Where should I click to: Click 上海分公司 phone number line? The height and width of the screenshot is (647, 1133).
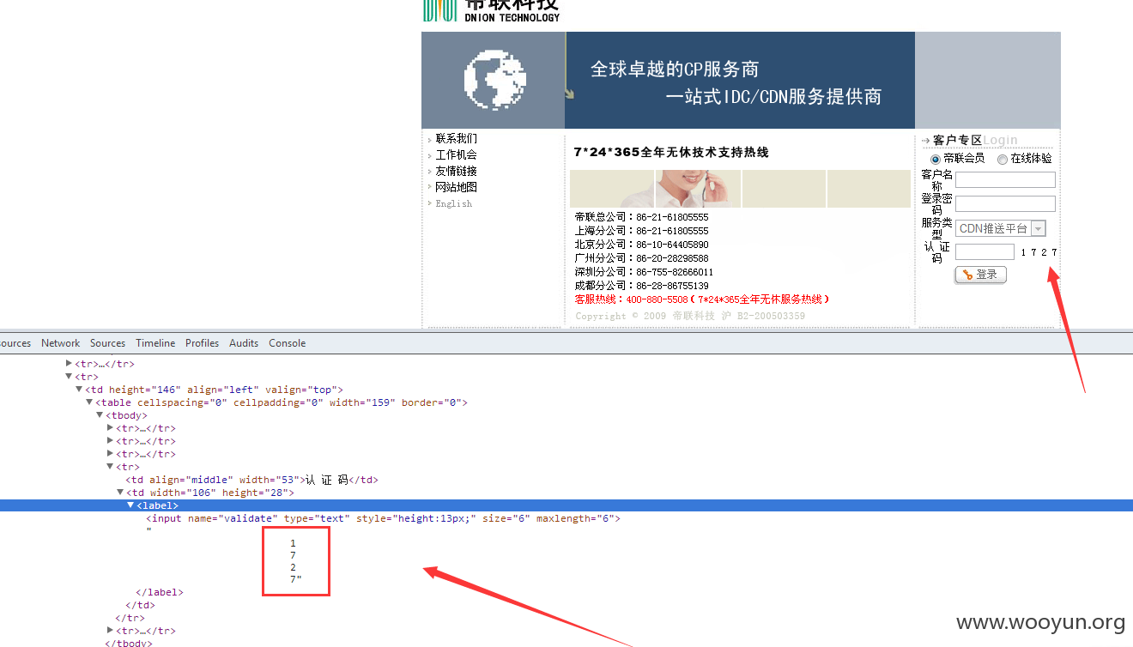pyautogui.click(x=642, y=231)
